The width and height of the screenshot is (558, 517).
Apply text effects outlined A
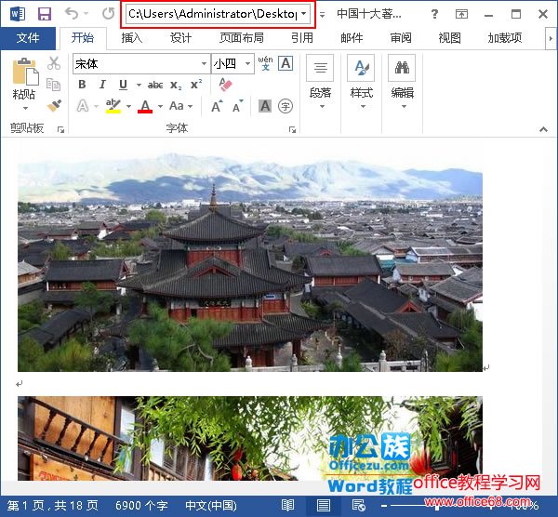tap(83, 106)
